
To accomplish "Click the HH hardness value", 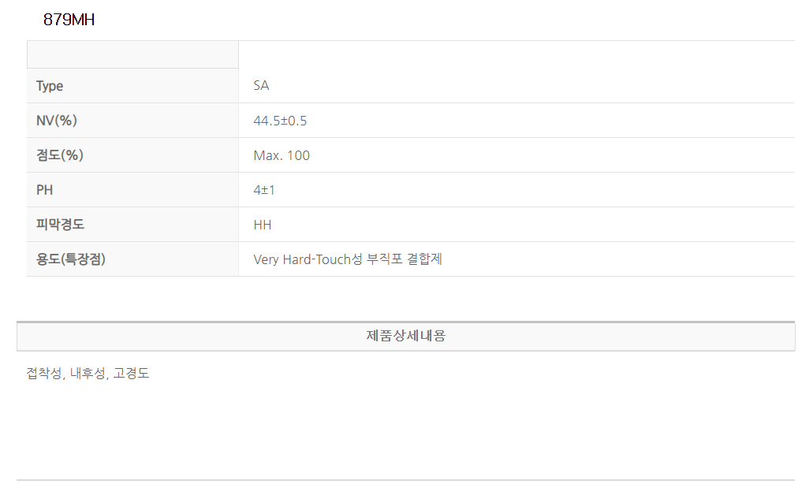I will (263, 225).
